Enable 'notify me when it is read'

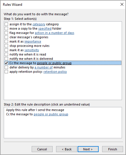[x=6, y=54]
